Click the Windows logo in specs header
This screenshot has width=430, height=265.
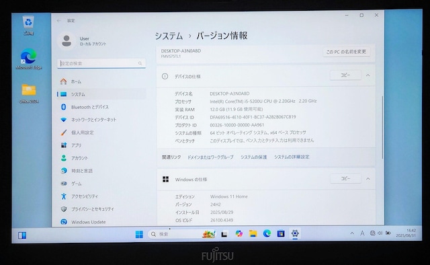tap(166, 180)
